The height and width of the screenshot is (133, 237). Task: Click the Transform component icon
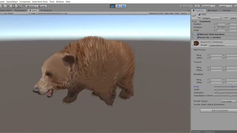[x=195, y=21]
